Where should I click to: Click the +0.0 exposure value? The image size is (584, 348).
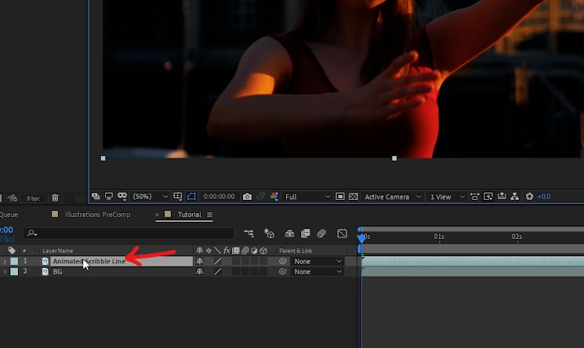click(x=544, y=197)
